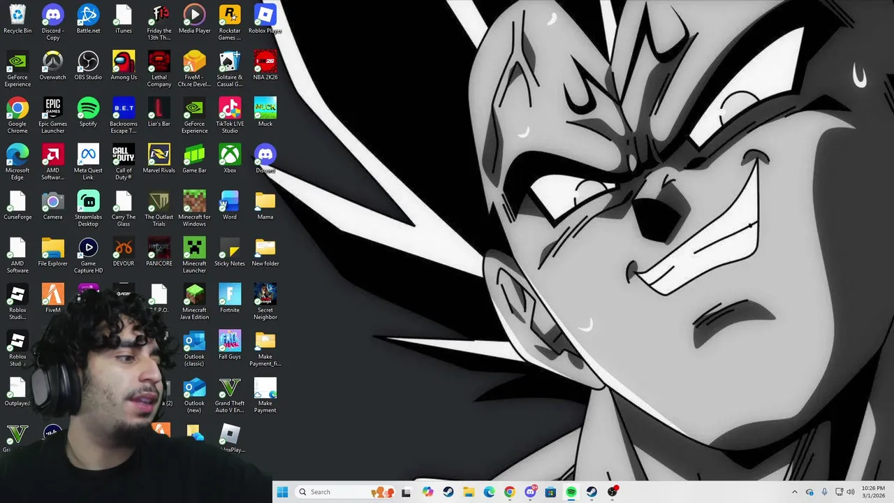Open Battle.net desktop shortcut
This screenshot has width=894, height=503.
coord(88,20)
